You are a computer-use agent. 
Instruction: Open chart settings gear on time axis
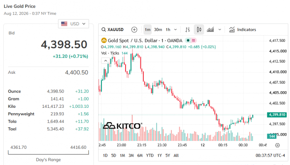278,145
